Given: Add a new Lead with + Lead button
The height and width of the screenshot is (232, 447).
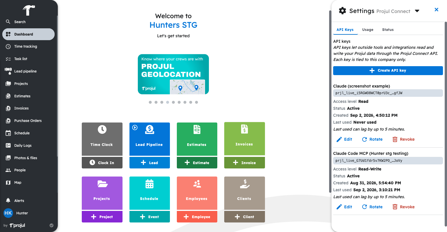Looking at the screenshot, I should pyautogui.click(x=150, y=163).
